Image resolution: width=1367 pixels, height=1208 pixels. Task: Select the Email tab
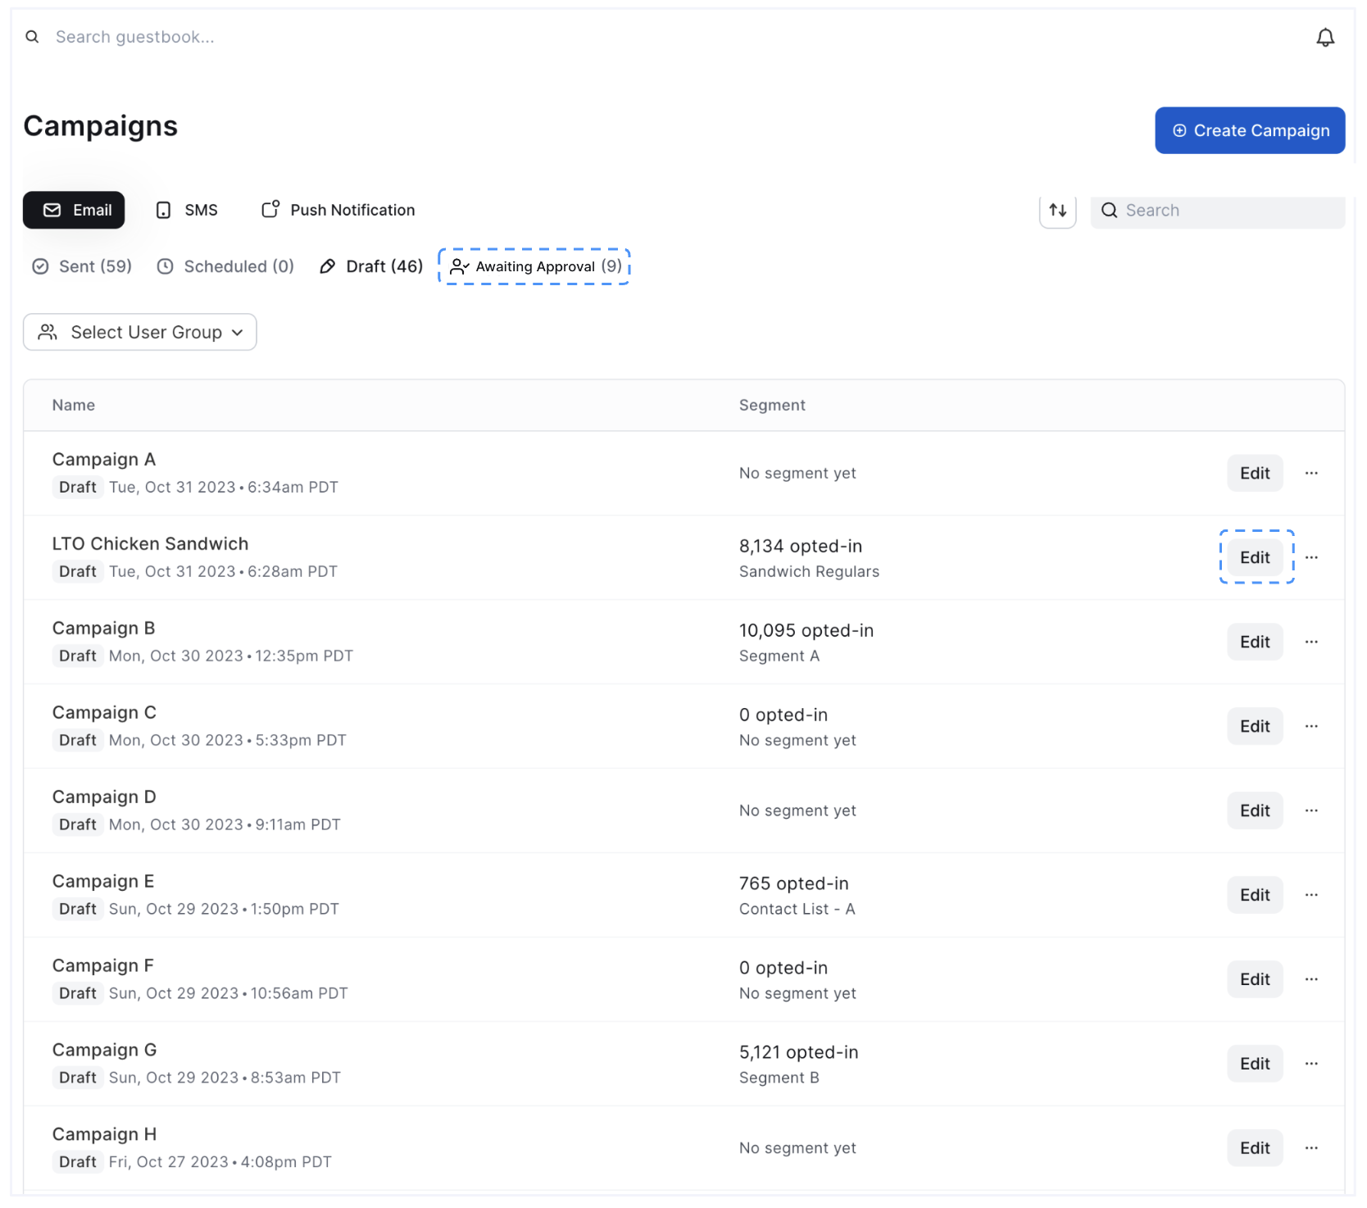click(x=74, y=211)
